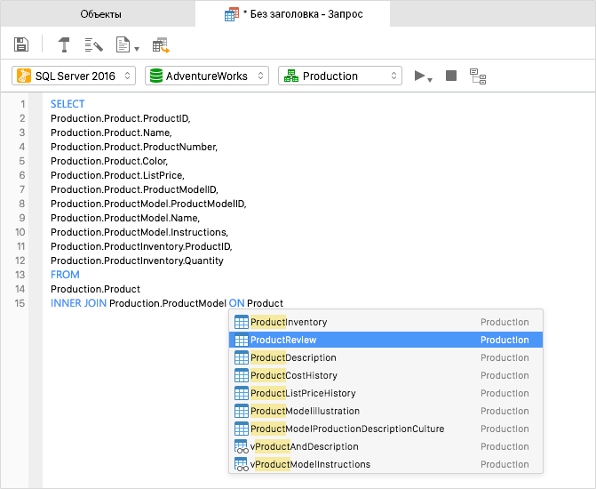Click the SQL Server connection icon
Screen dimensions: 596x489
click(x=24, y=76)
